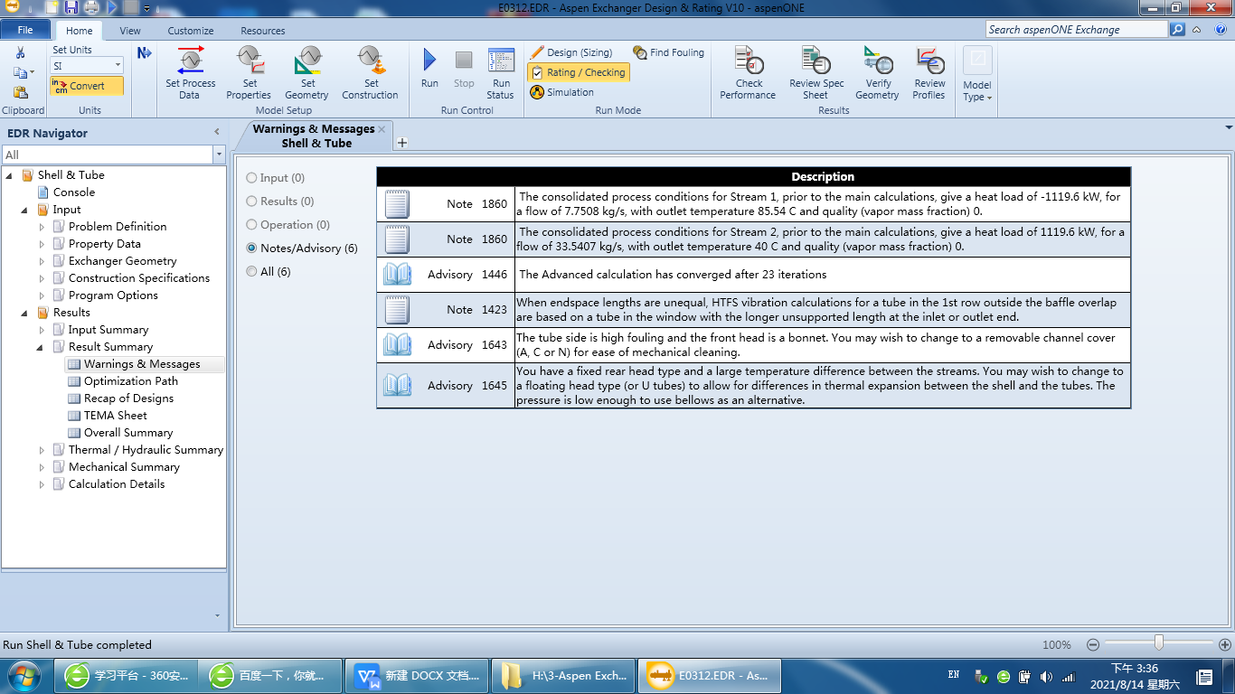Adjust the zoom slider handle

tap(1158, 643)
